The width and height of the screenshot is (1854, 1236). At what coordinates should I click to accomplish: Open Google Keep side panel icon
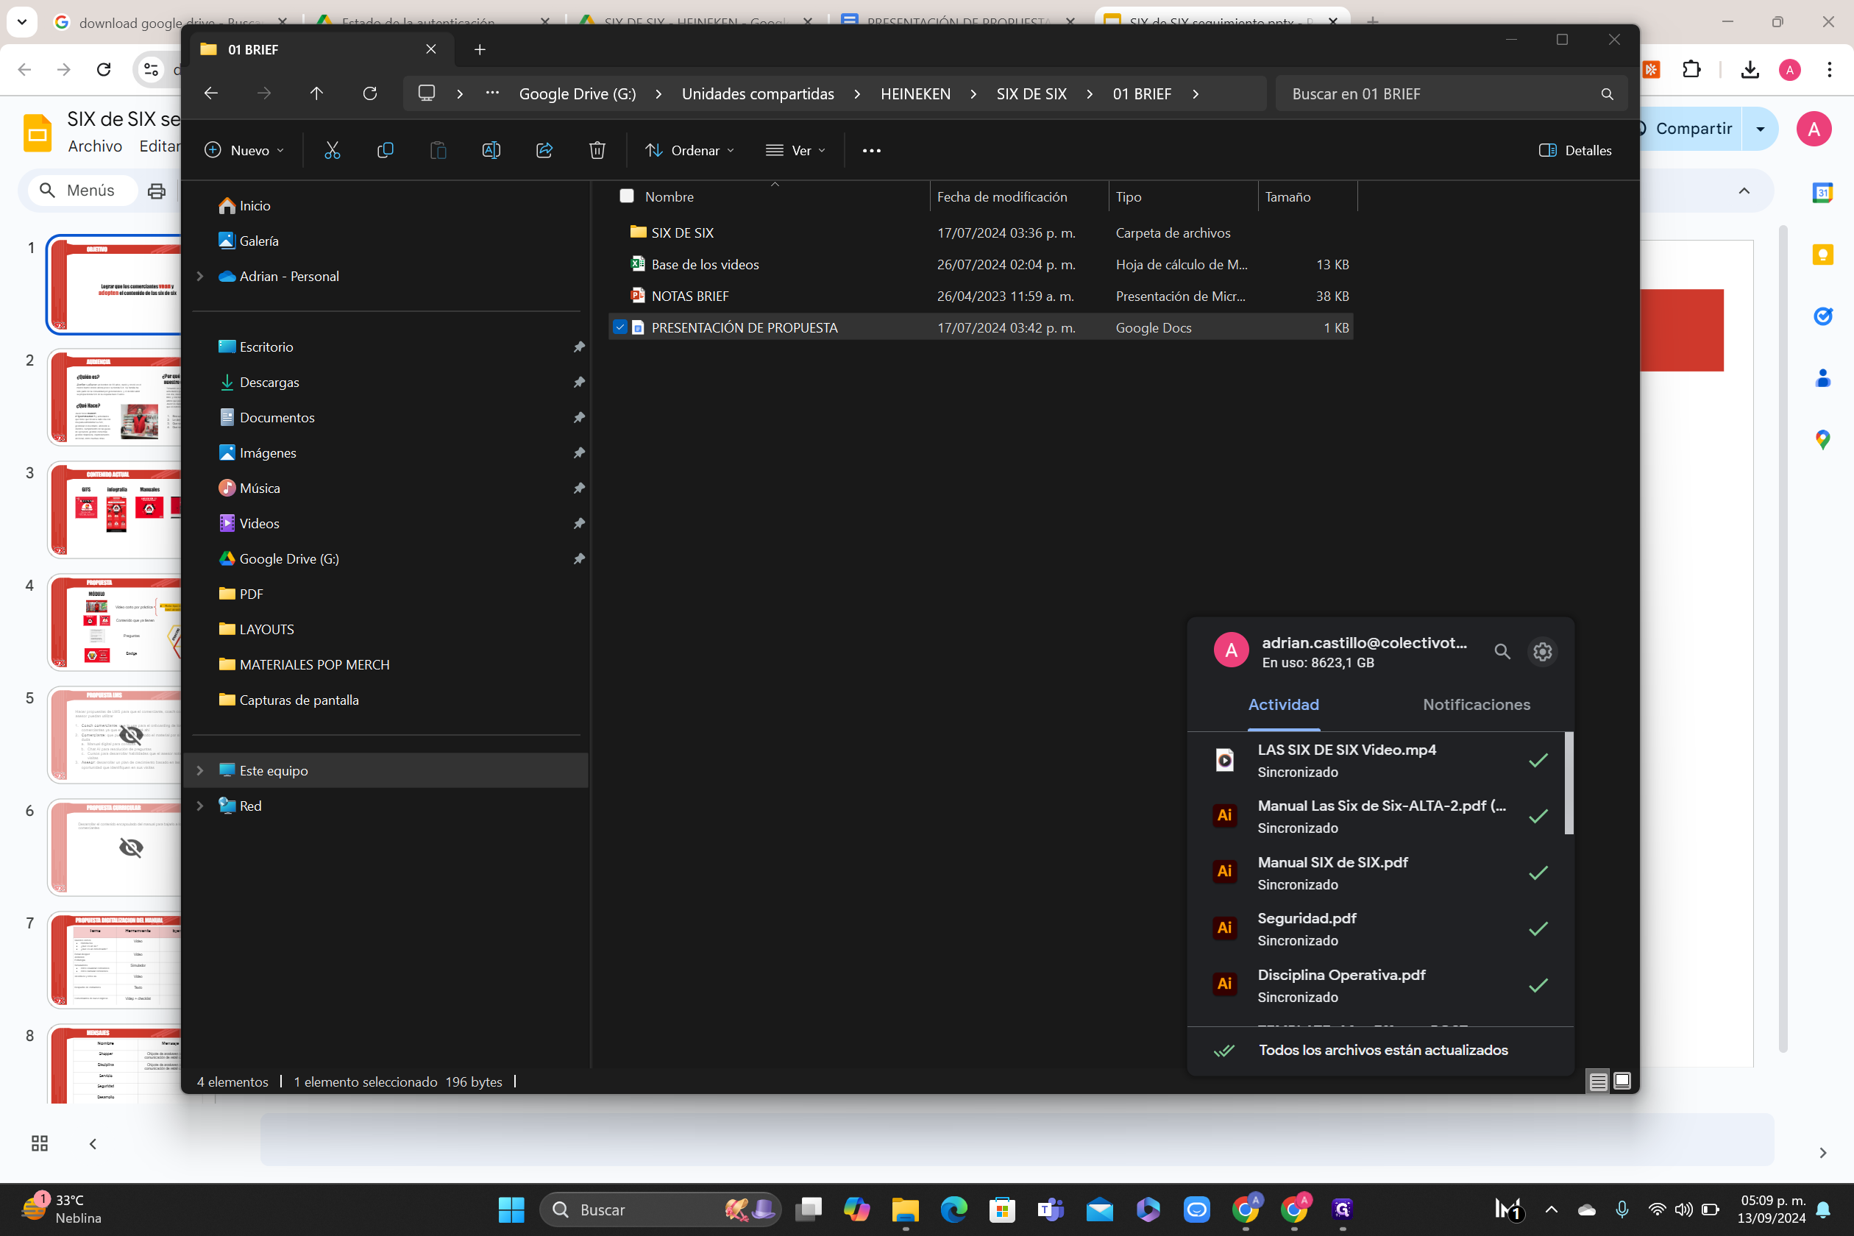click(x=1822, y=254)
